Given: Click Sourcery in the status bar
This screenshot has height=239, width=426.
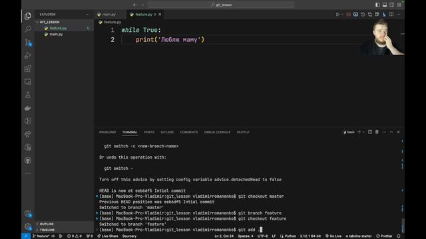Looking at the screenshot, I should (x=129, y=236).
